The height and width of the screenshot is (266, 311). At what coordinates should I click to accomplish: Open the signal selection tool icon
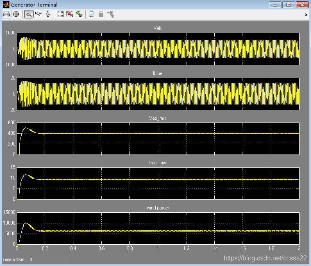pos(111,14)
